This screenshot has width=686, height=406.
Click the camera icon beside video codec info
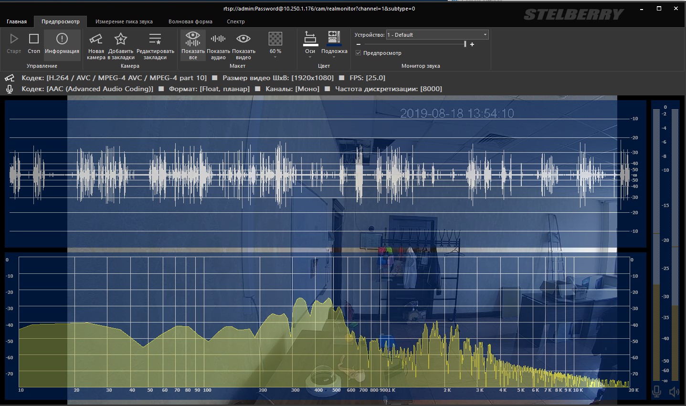(10, 78)
